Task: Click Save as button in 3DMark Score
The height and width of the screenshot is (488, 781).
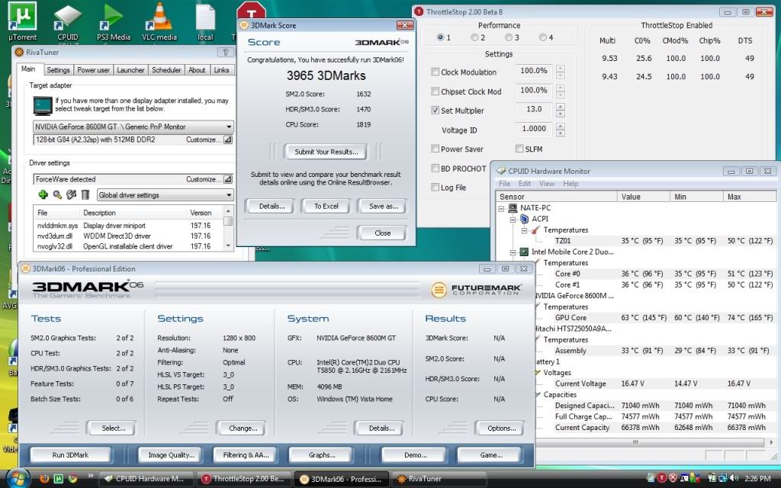Action: (383, 206)
